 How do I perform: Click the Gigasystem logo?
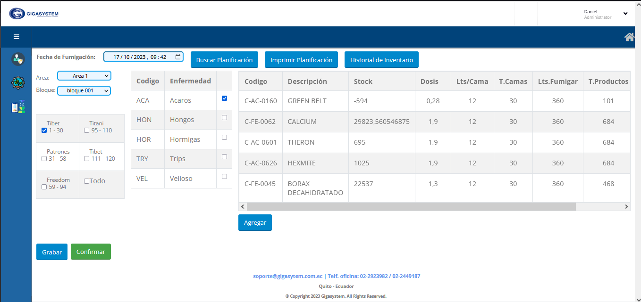pyautogui.click(x=34, y=14)
